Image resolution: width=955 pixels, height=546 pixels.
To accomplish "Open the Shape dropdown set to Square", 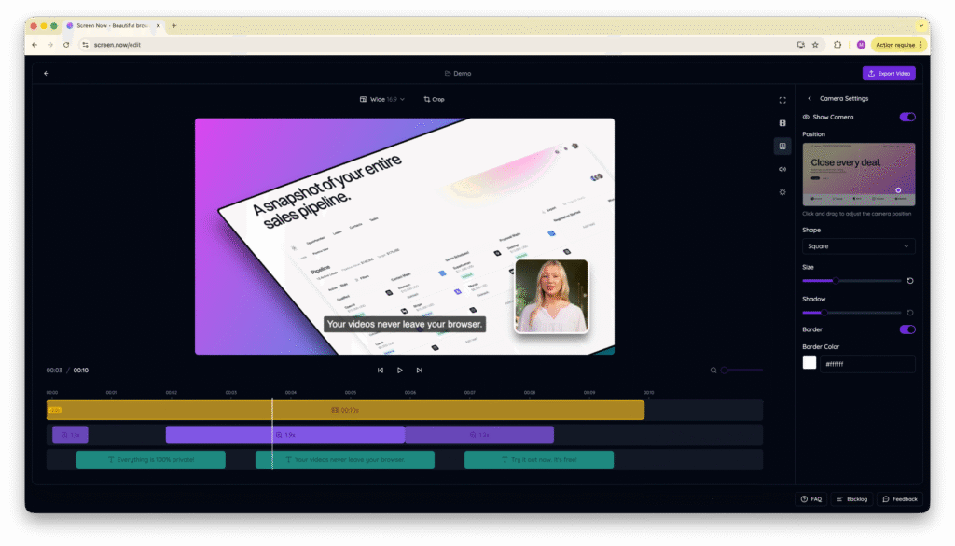I will pyautogui.click(x=858, y=246).
